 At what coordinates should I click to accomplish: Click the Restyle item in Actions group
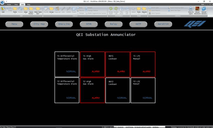pos(81,13)
